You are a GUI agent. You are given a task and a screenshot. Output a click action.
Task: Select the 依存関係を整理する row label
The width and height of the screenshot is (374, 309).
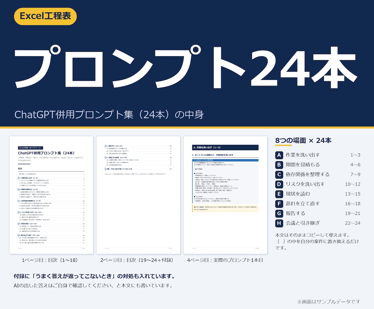pyautogui.click(x=307, y=174)
